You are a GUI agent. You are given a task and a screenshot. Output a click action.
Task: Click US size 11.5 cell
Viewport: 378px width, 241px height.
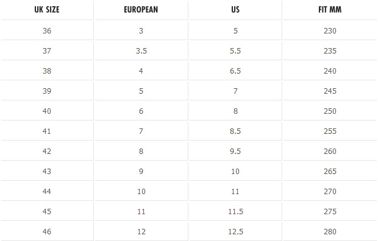235,211
